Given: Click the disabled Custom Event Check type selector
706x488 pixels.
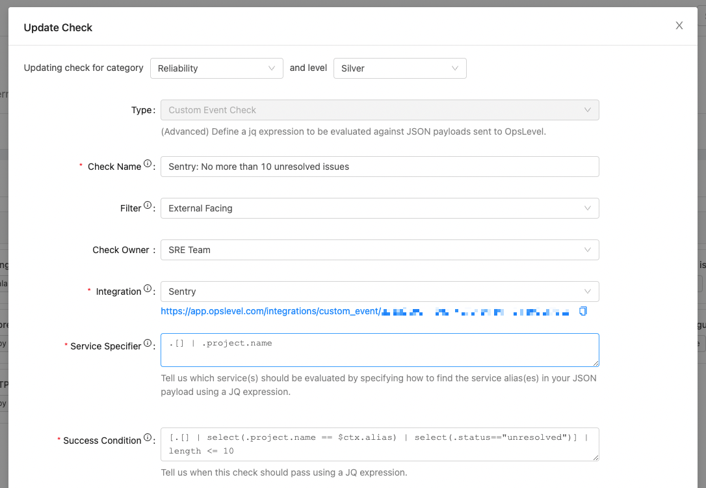Looking at the screenshot, I should click(380, 110).
